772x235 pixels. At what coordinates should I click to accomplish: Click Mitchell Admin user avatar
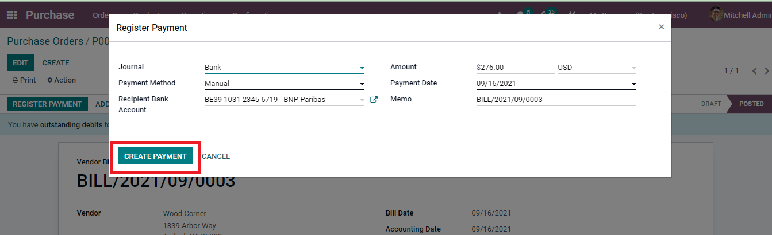716,14
